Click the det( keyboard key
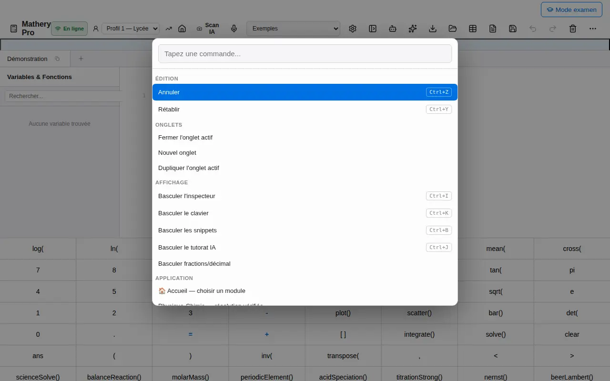This screenshot has height=381, width=610. pos(572,313)
